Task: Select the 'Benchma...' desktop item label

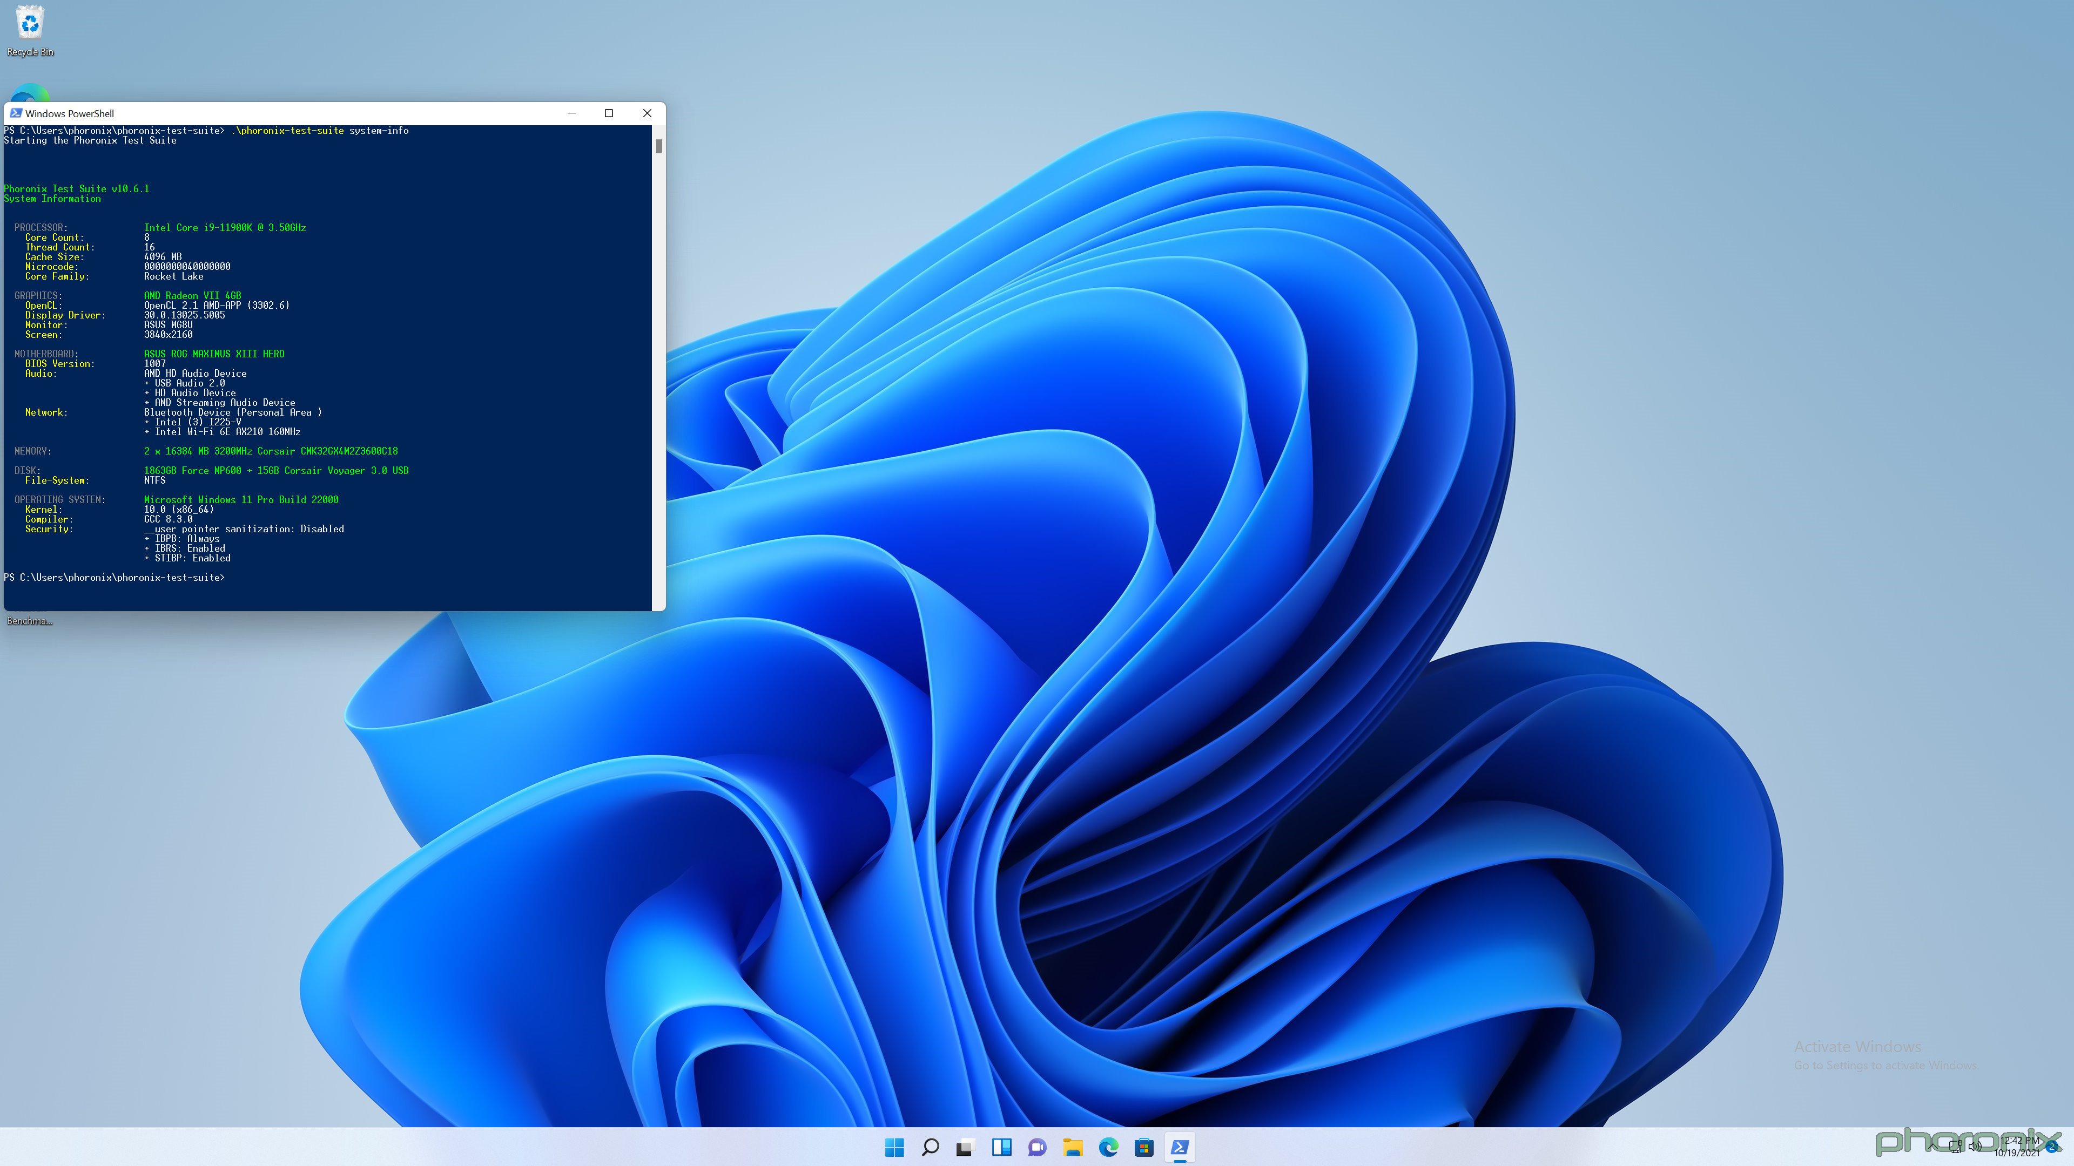Action: (x=30, y=621)
